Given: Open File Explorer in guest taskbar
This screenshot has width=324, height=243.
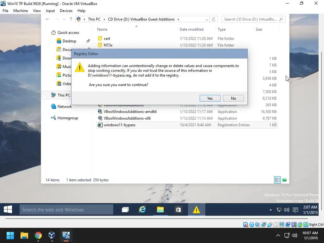Looking at the screenshot, I should click(x=160, y=209).
